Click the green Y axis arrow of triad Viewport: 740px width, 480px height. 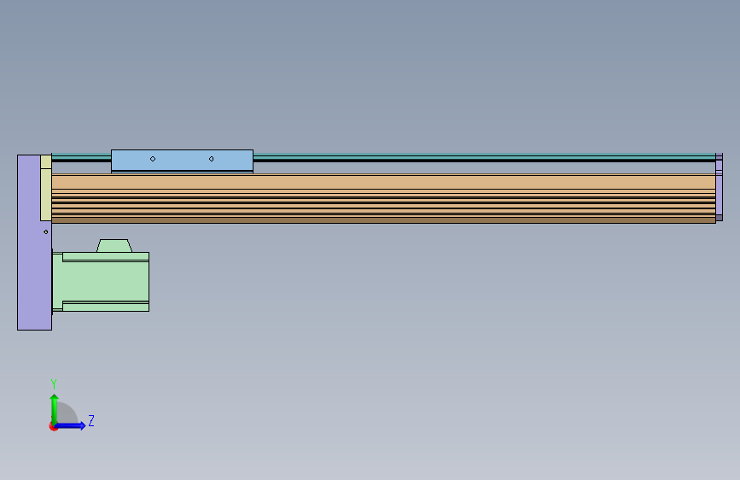click(55, 408)
